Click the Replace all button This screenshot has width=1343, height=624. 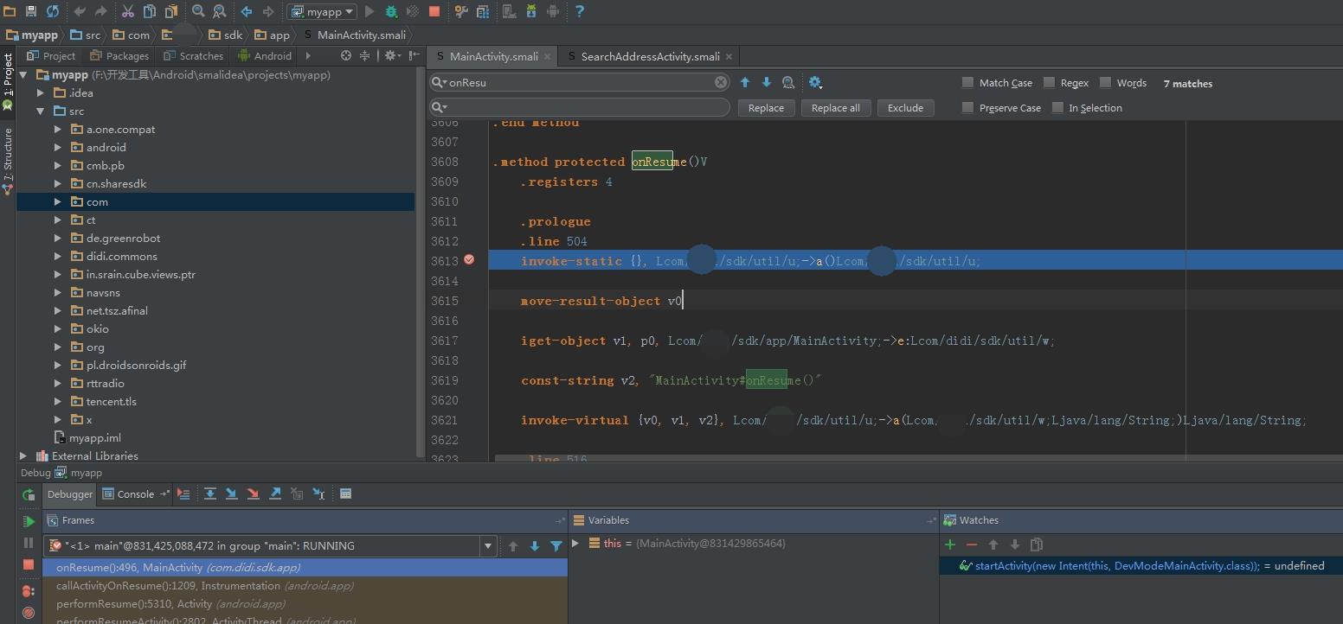pyautogui.click(x=835, y=108)
